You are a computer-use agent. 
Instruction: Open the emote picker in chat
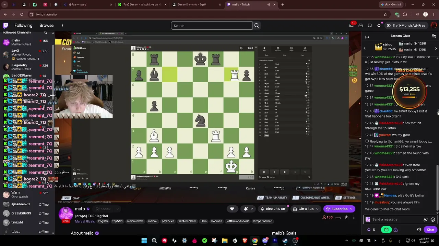(x=433, y=220)
